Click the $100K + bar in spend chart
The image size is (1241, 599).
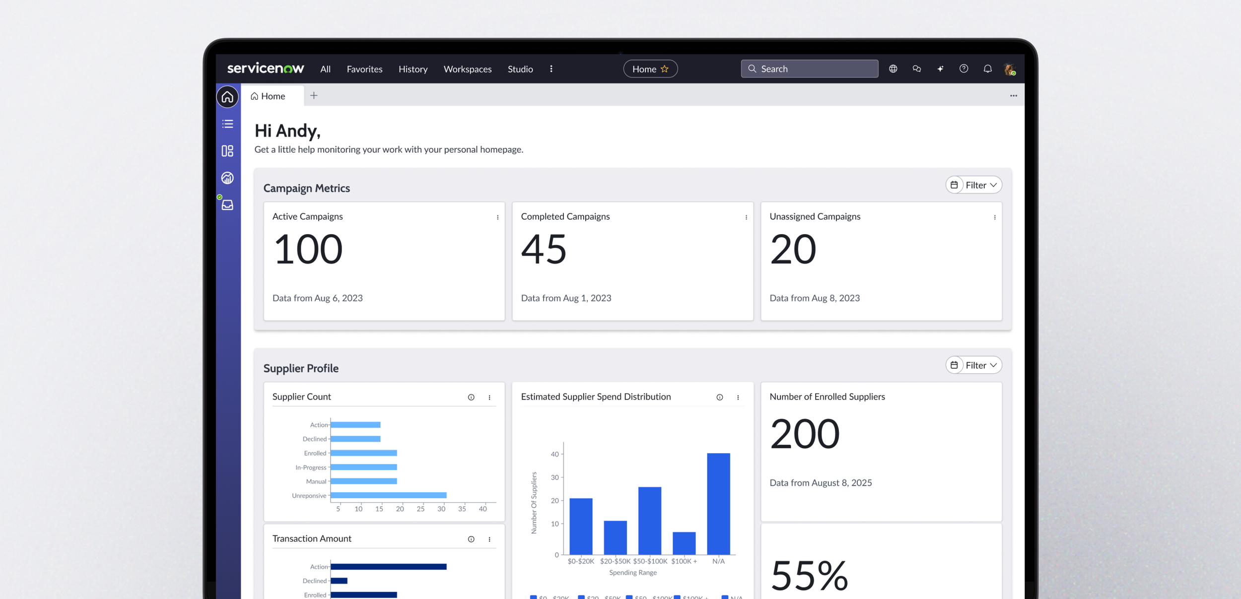point(684,543)
